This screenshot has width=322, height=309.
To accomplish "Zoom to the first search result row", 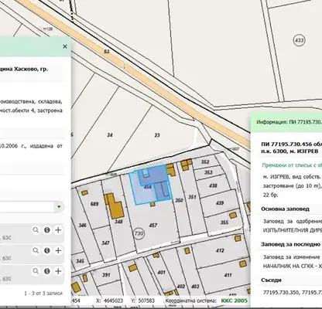I will pyautogui.click(x=36, y=230).
